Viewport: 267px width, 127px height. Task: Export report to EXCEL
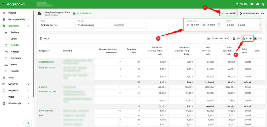[x=248, y=39]
